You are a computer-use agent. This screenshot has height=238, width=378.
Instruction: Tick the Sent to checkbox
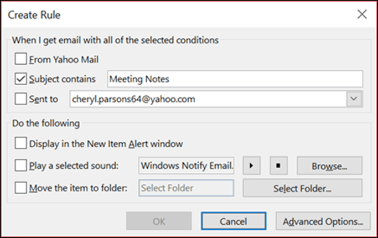20,99
